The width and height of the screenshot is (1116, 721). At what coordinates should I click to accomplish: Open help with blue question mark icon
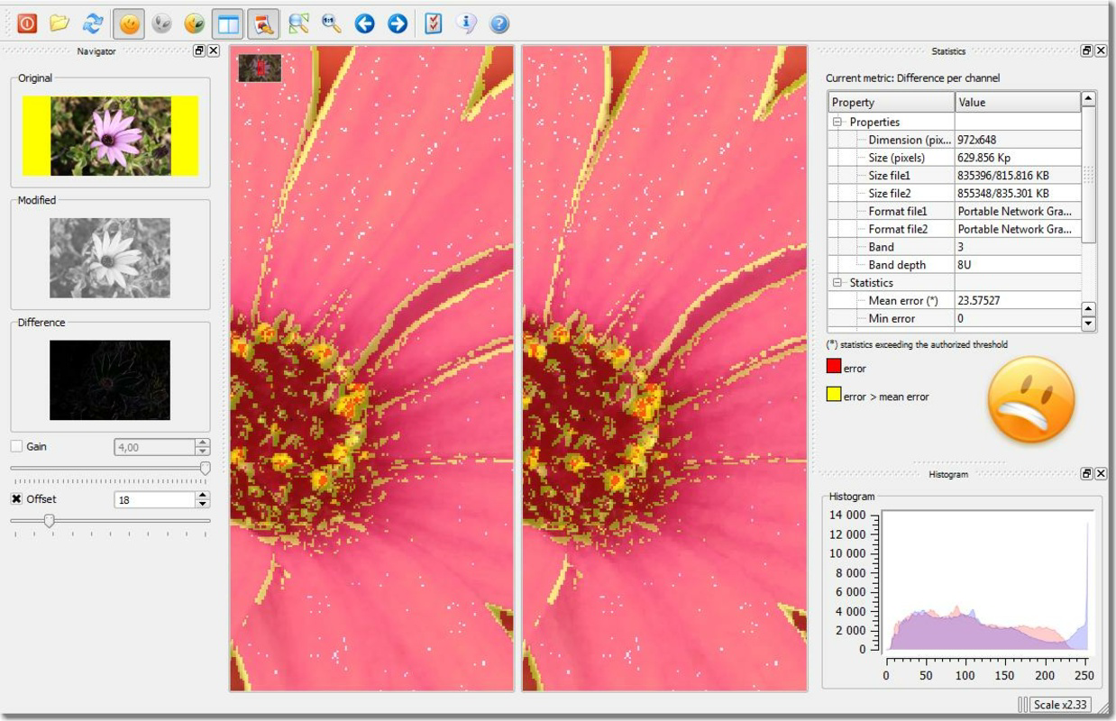[x=499, y=23]
